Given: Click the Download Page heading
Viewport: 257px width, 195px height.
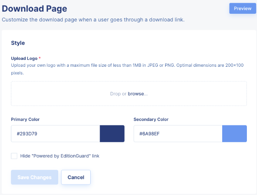Looking at the screenshot, I should click(34, 8).
